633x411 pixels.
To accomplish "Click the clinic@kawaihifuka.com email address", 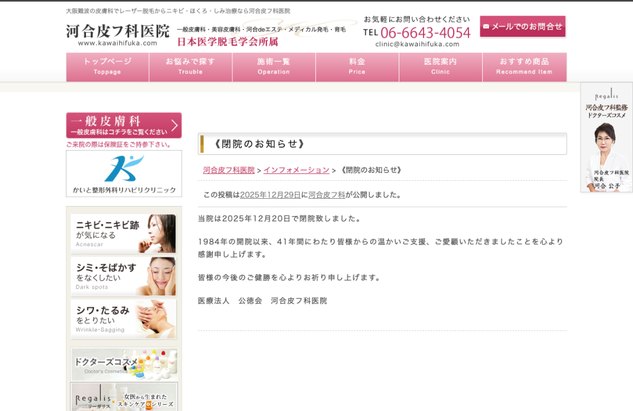I will pos(417,44).
